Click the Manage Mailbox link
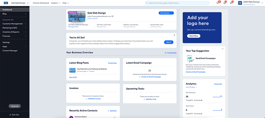This screenshot has height=118, width=265. pyautogui.click(x=130, y=27)
